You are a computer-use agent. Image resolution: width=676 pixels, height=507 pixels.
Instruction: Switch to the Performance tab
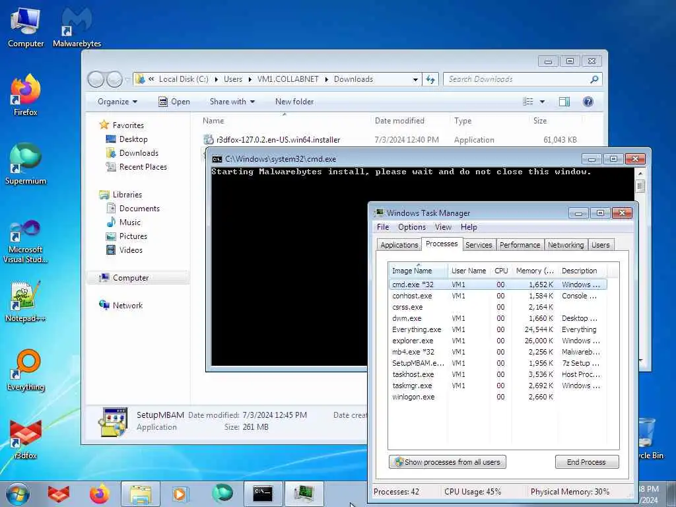tap(520, 245)
